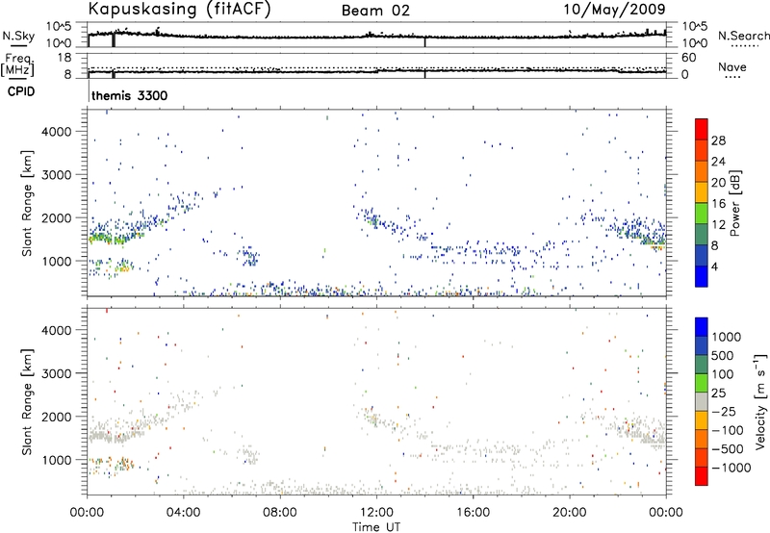Click the "18" frequency axis label
770x533 pixels.
(64, 58)
